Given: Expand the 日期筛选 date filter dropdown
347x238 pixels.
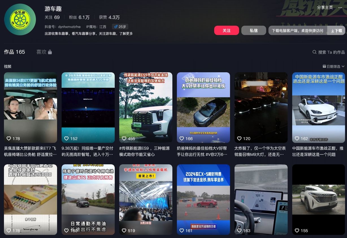Looking at the screenshot, I should click(x=334, y=66).
